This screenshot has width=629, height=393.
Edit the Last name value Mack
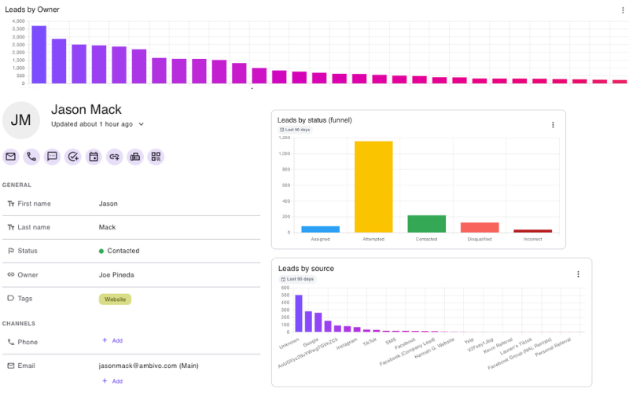(x=107, y=227)
